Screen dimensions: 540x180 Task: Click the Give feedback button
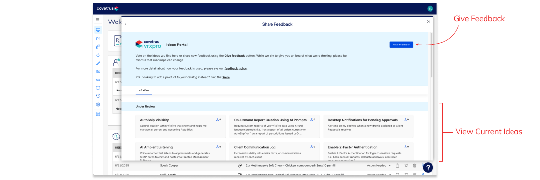pyautogui.click(x=401, y=45)
